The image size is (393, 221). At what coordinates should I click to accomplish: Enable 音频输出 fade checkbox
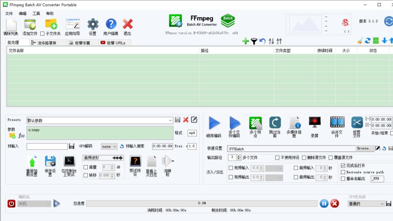(296, 177)
